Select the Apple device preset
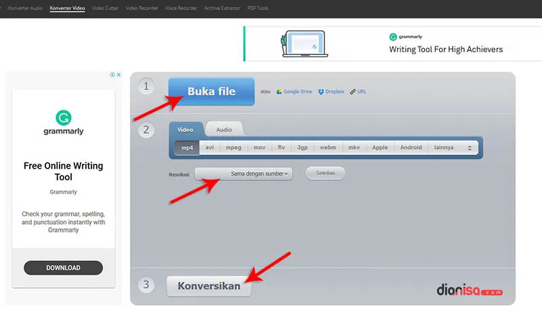Viewport: 542px width, 311px height. (380, 148)
